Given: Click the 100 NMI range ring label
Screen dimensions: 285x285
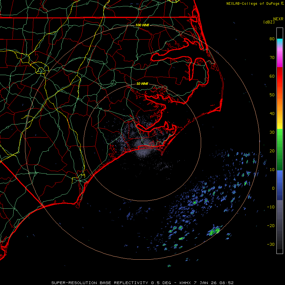Looking at the screenshot, I should [142, 25].
